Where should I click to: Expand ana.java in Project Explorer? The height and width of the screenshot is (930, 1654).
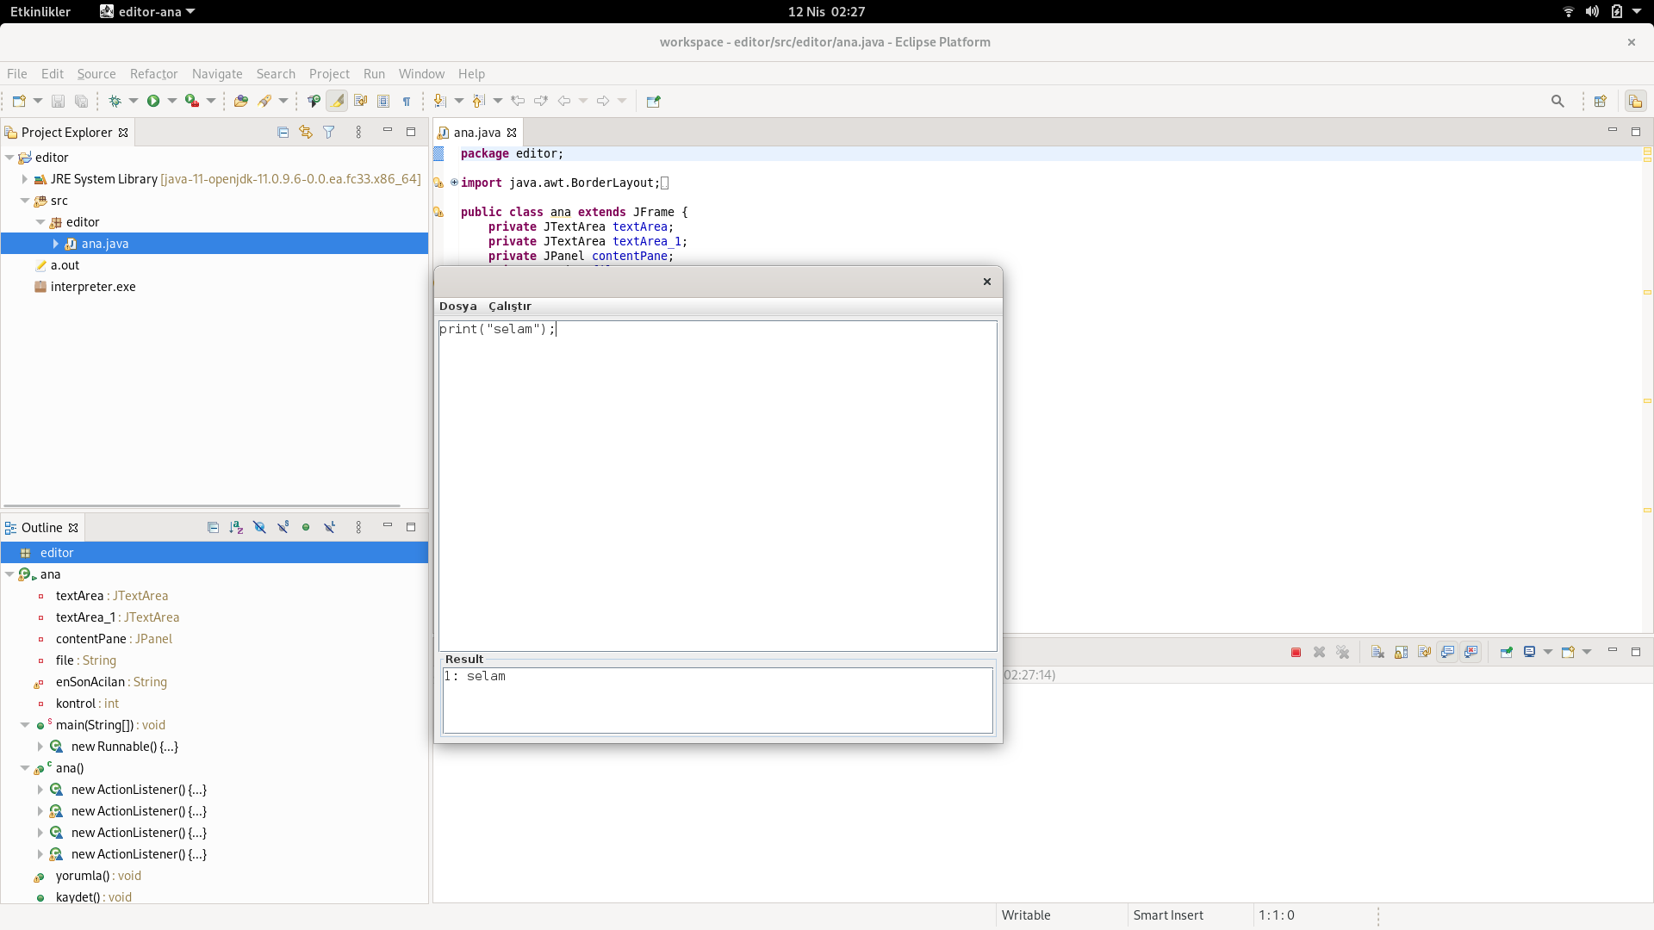56,244
